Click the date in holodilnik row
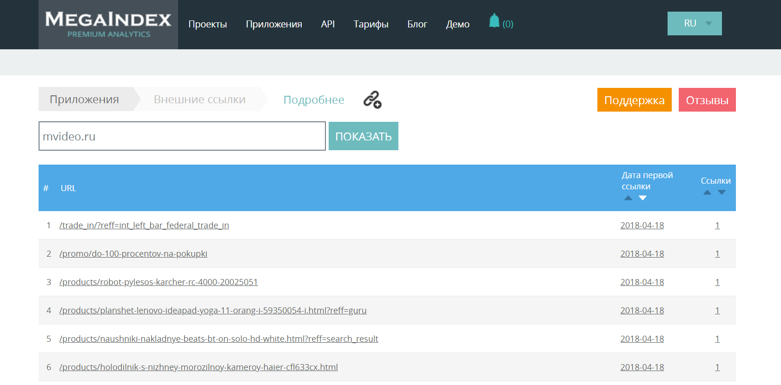The height and width of the screenshot is (385, 781). (x=642, y=367)
